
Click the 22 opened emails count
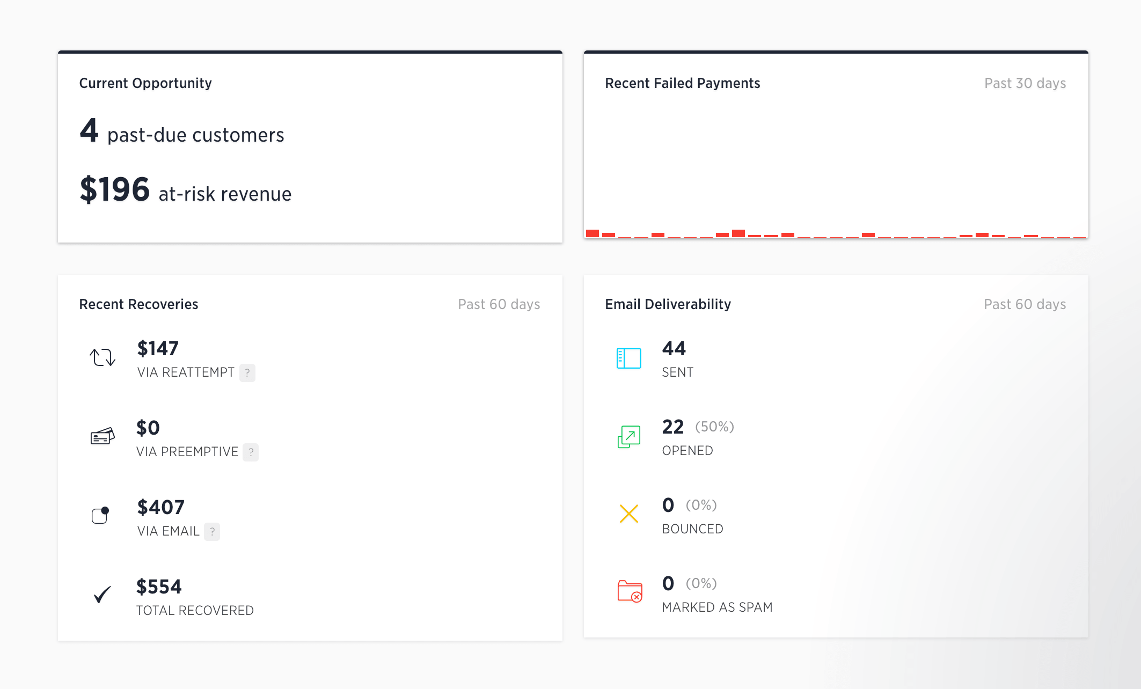[672, 427]
